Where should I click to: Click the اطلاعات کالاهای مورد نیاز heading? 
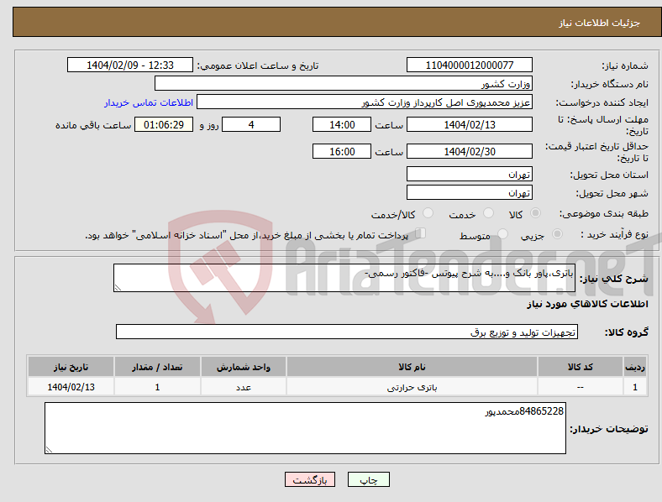tap(587, 304)
